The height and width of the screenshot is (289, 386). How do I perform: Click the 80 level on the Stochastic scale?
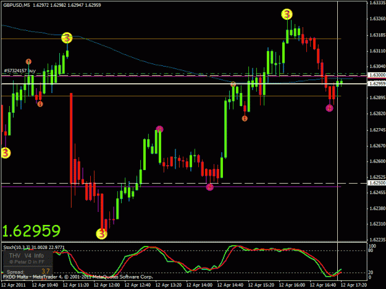371,250
